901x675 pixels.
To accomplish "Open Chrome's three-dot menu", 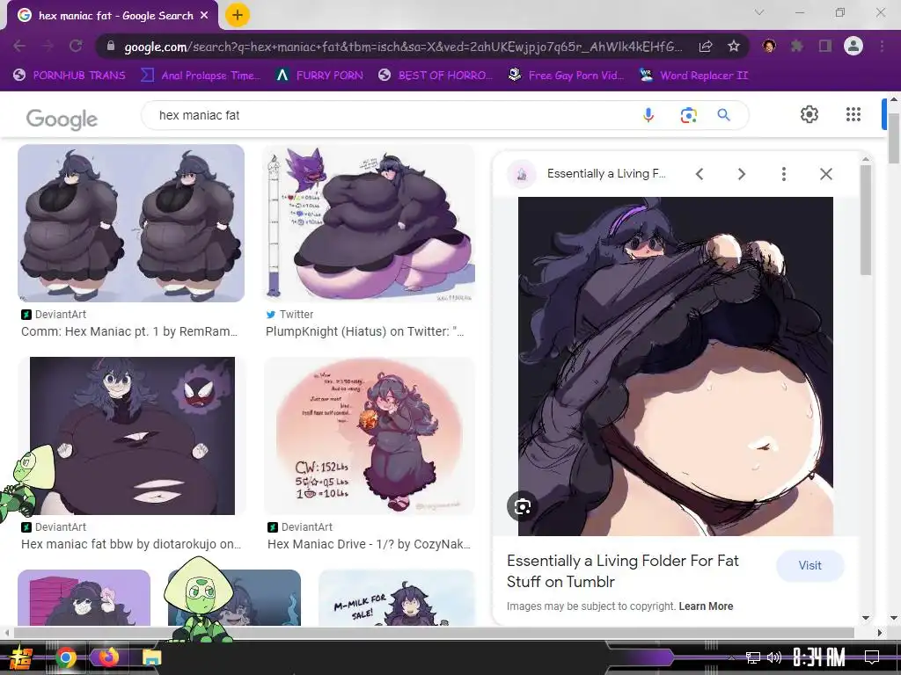I will pyautogui.click(x=882, y=46).
